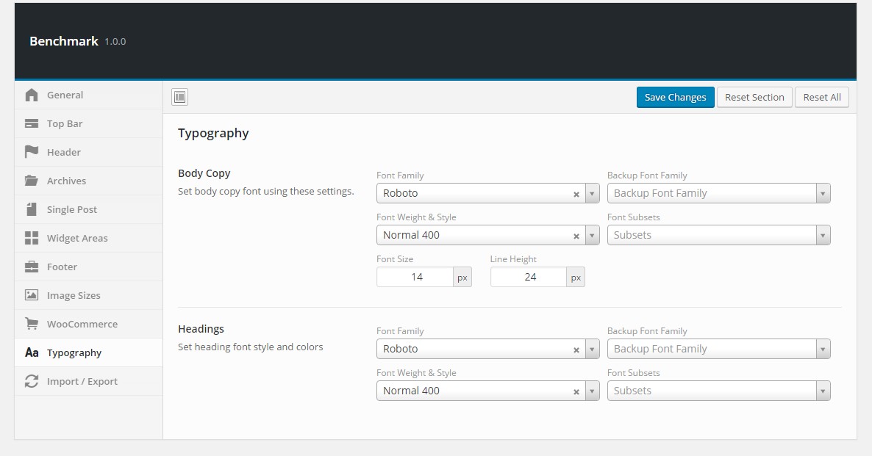Click the Body Copy Font Size field
The image size is (872, 456).
[415, 277]
